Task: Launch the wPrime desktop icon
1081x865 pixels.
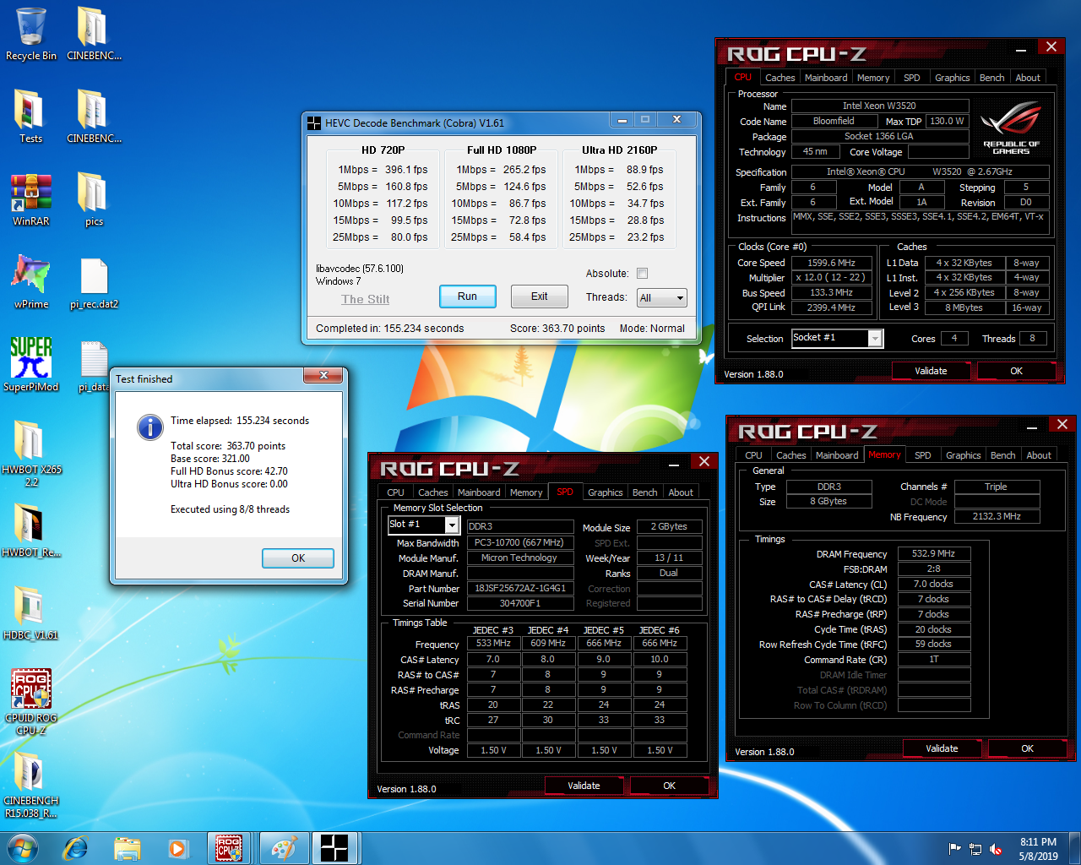Action: tap(30, 282)
